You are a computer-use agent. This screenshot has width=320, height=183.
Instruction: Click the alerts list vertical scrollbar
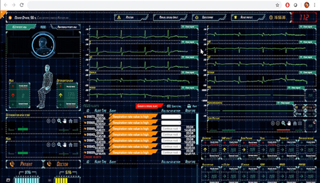197,133
